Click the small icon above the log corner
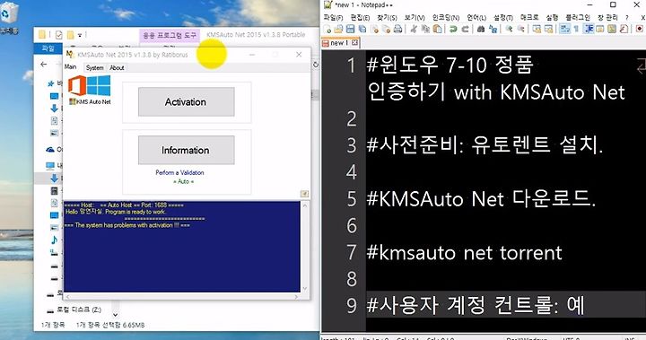This screenshot has width=646, height=340. click(304, 194)
